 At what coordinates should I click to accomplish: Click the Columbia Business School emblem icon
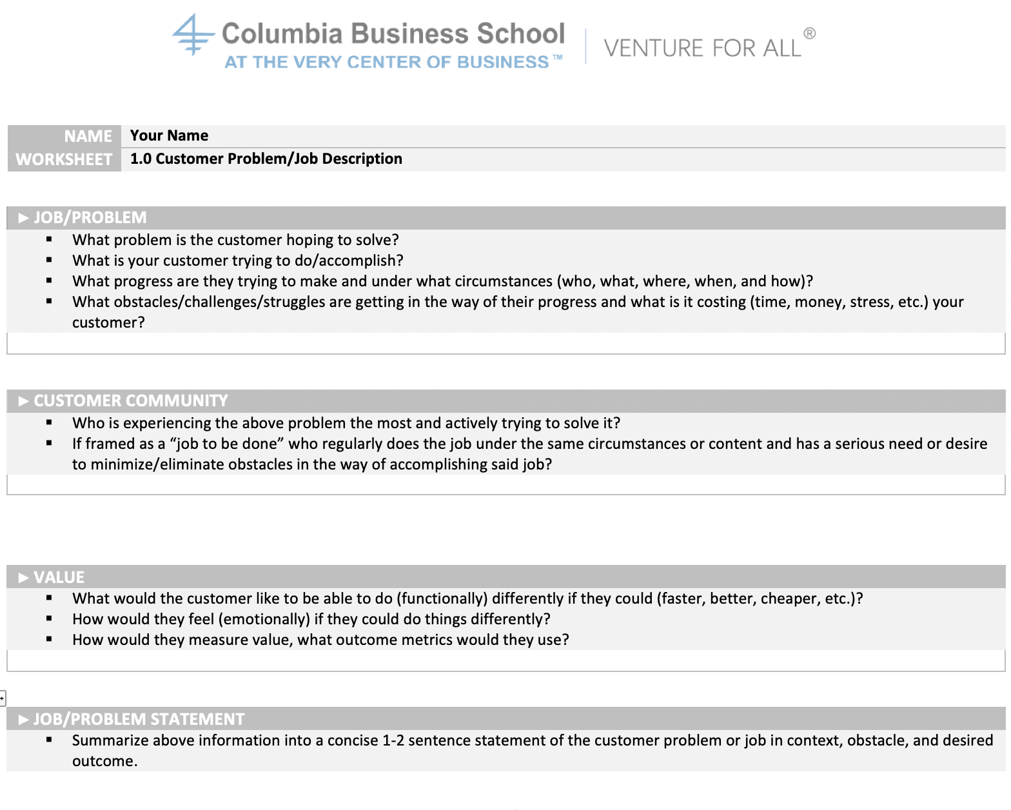tap(192, 34)
